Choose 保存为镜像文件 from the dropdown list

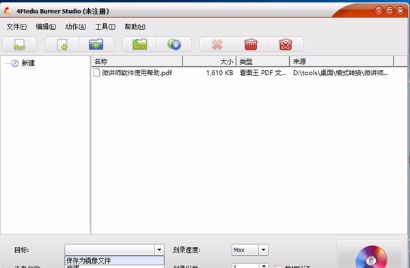coord(115,260)
